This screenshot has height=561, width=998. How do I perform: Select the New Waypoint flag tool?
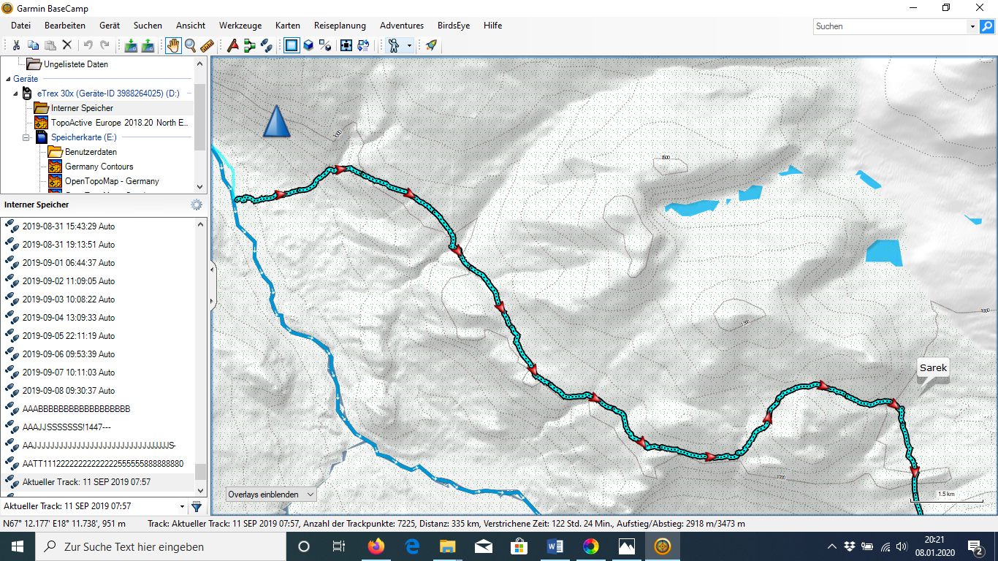(233, 45)
